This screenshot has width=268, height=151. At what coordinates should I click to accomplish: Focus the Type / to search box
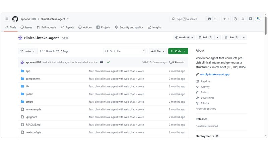(188, 19)
